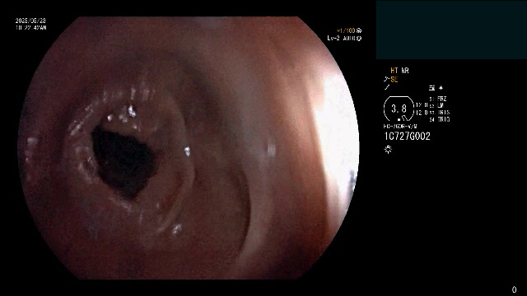The width and height of the screenshot is (527, 296).
Task: Click the date stamp at top left
Action: click(x=30, y=21)
